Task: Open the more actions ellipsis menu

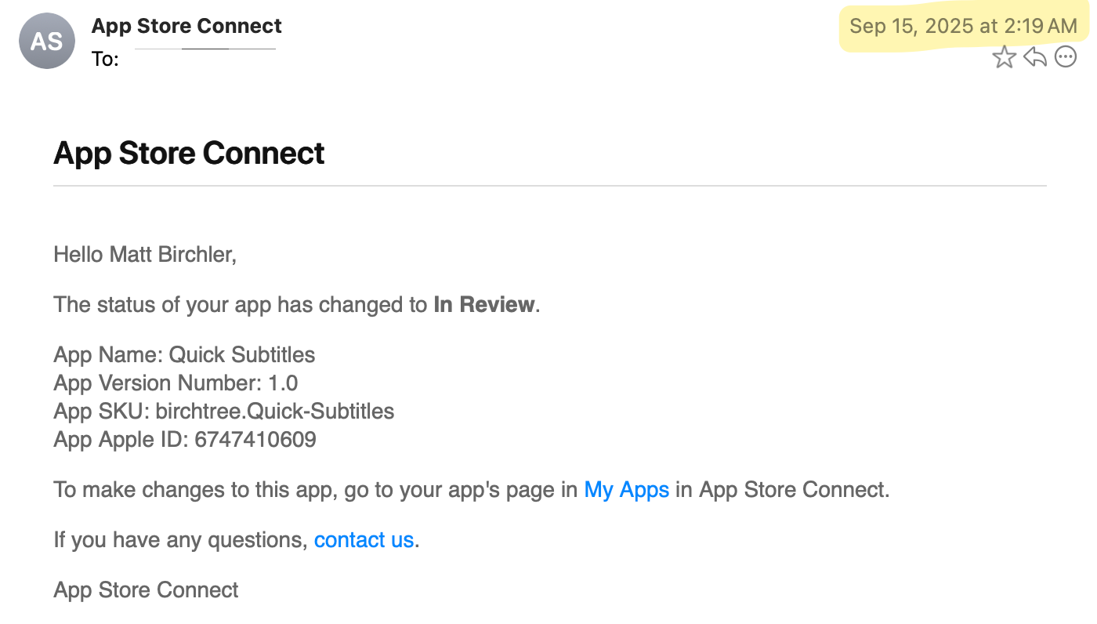Action: click(1066, 56)
